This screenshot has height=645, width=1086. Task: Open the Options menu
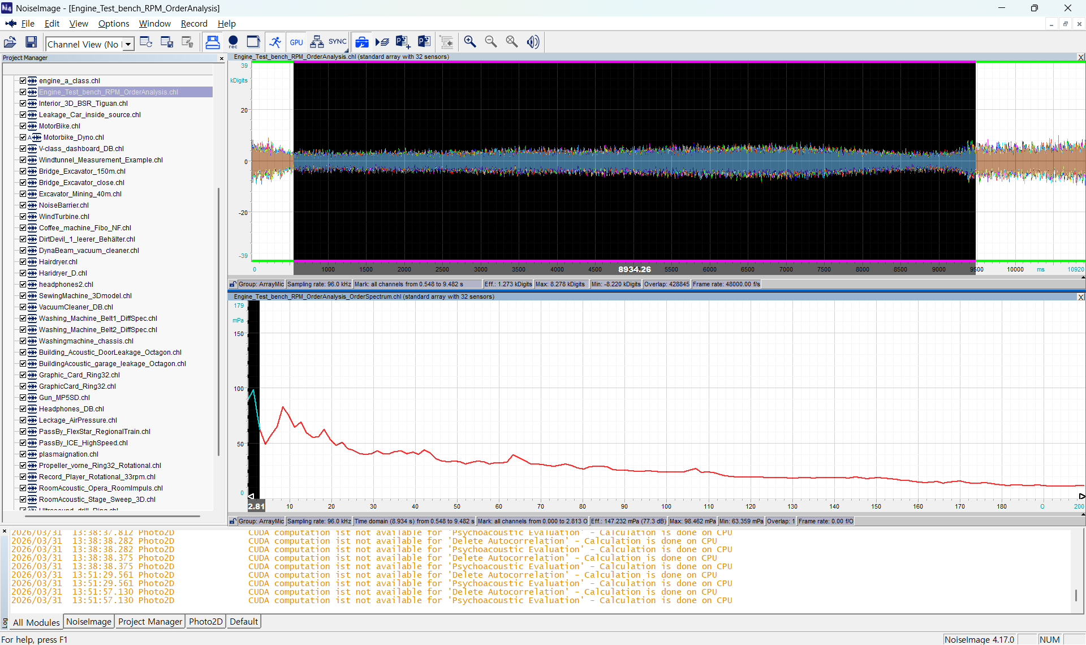[x=114, y=24]
